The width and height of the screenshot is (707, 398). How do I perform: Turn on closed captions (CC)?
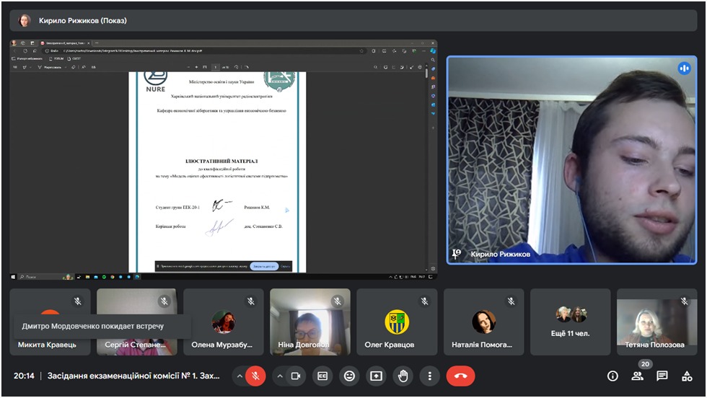[322, 376]
